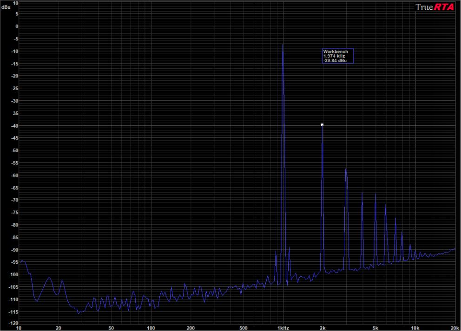Click the "-40" label on the dBu axis
The image size is (461, 331).
[x=14, y=126]
